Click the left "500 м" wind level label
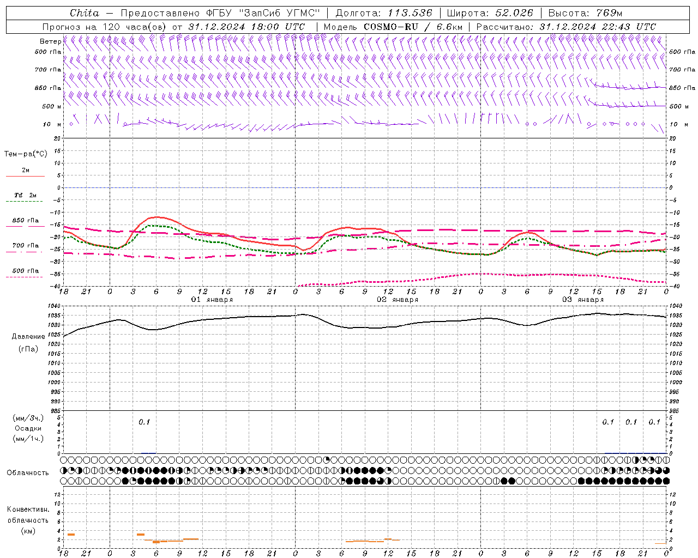Image resolution: width=698 pixels, height=558 pixels. point(52,106)
